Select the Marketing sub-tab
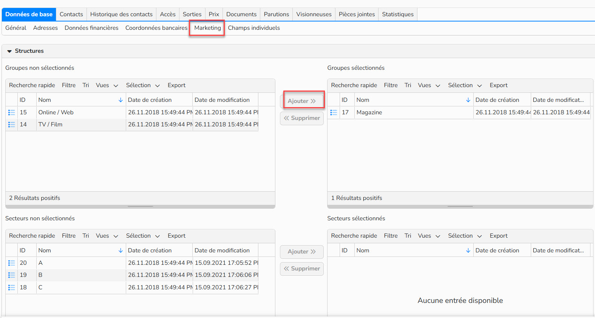 pyautogui.click(x=207, y=28)
